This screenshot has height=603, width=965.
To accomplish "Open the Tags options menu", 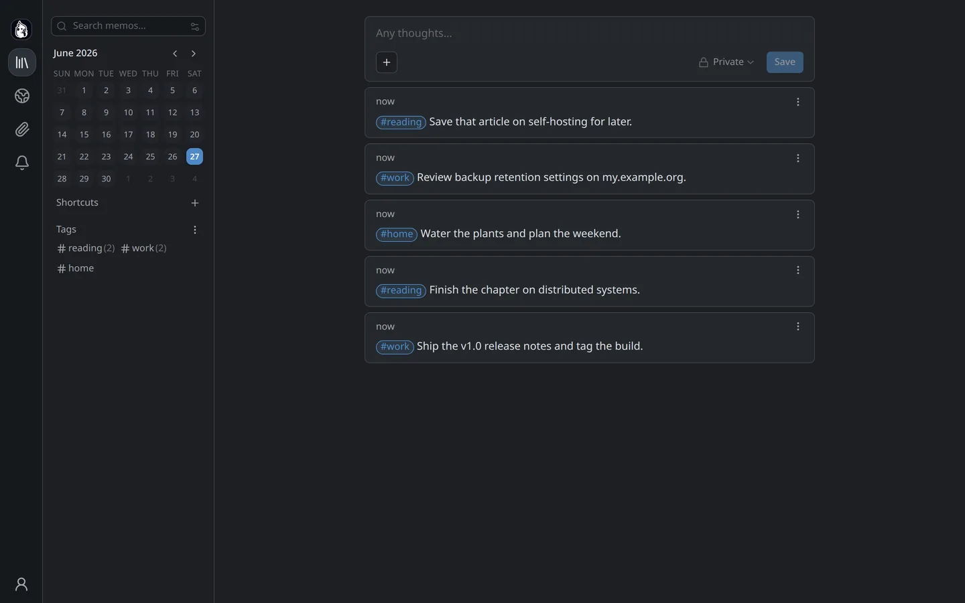I will 195,230.
